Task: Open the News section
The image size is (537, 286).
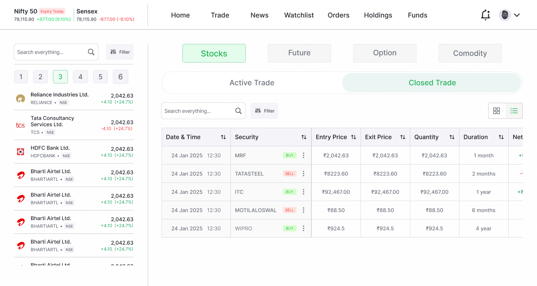Action: coord(260,15)
